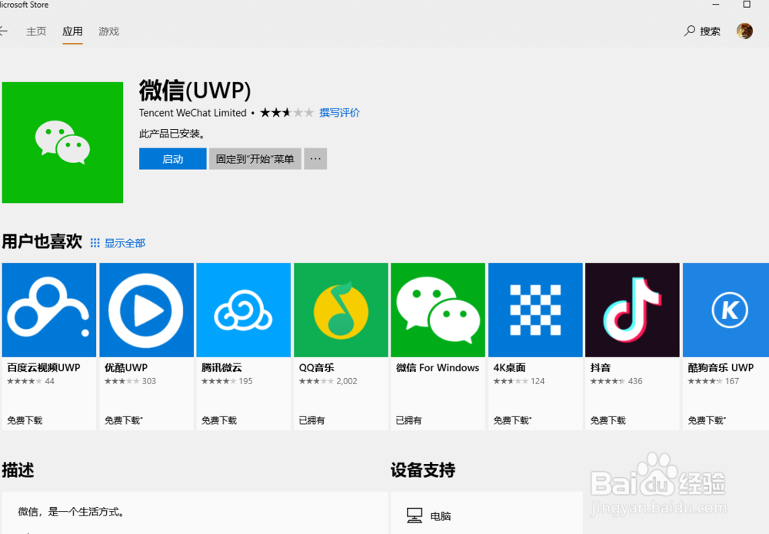Viewport: 769px width, 534px height.
Task: Click 已拥有 under 微信 For Windows
Action: [x=409, y=420]
